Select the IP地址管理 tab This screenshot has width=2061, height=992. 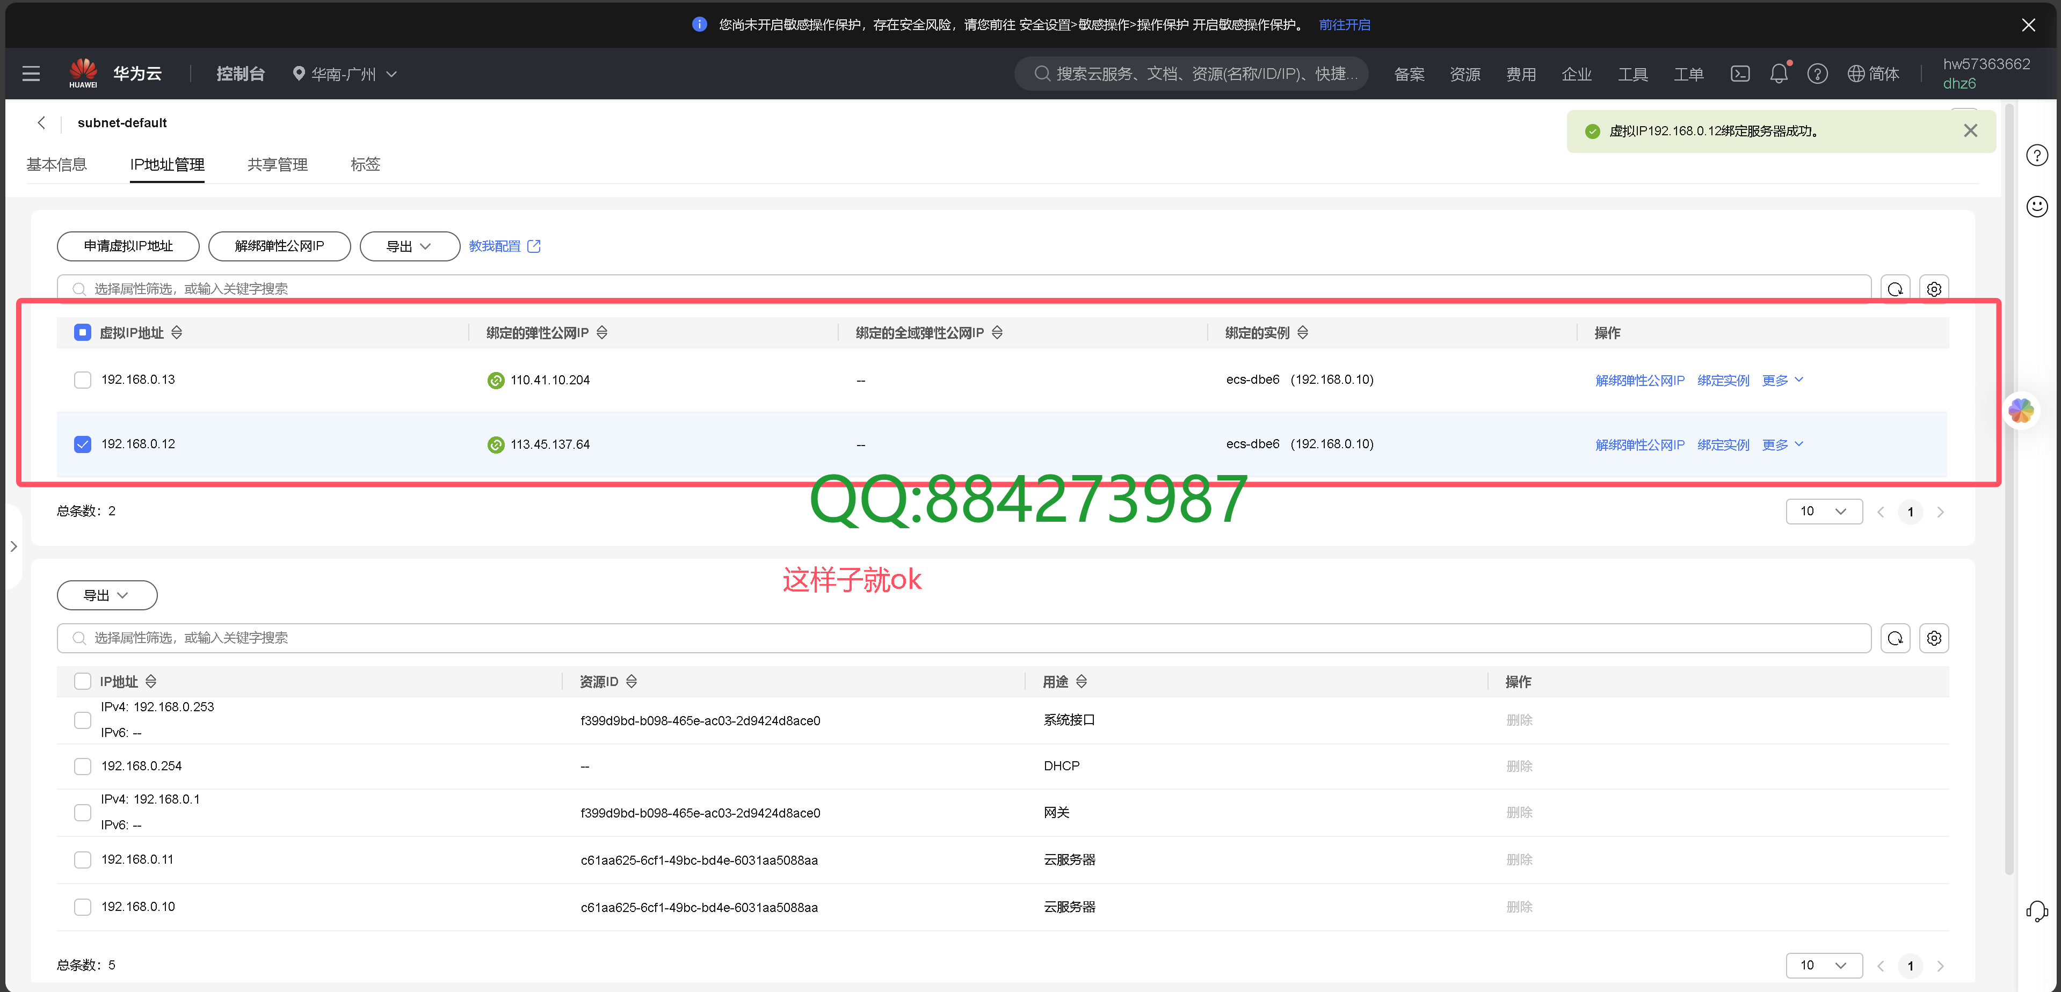pyautogui.click(x=167, y=164)
